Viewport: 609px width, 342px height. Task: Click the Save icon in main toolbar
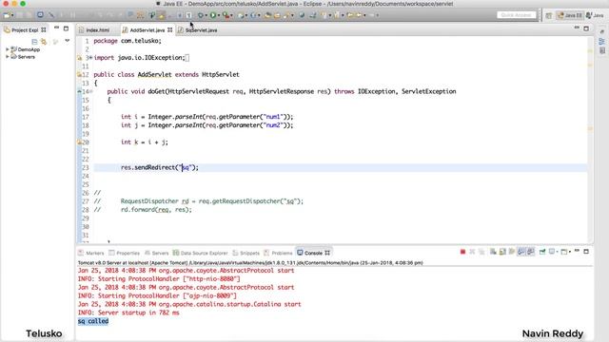click(19, 15)
